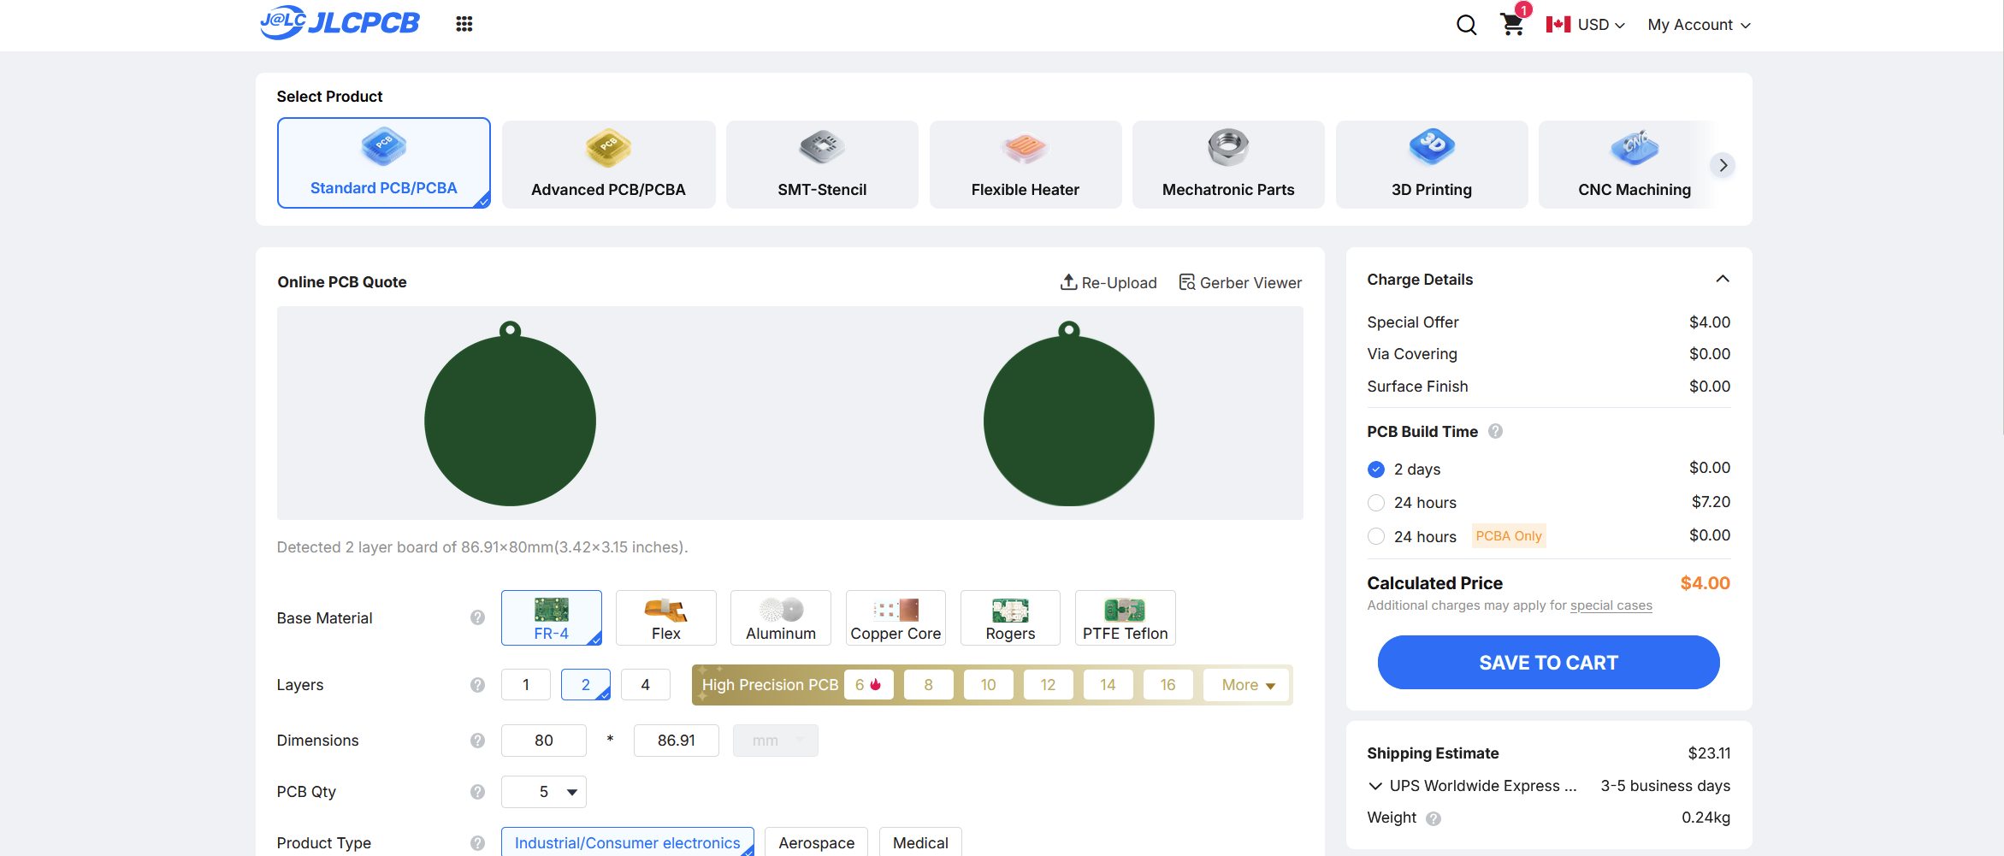Screen dimensions: 2004x856
Task: Open the apps grid menu icon
Action: [464, 24]
